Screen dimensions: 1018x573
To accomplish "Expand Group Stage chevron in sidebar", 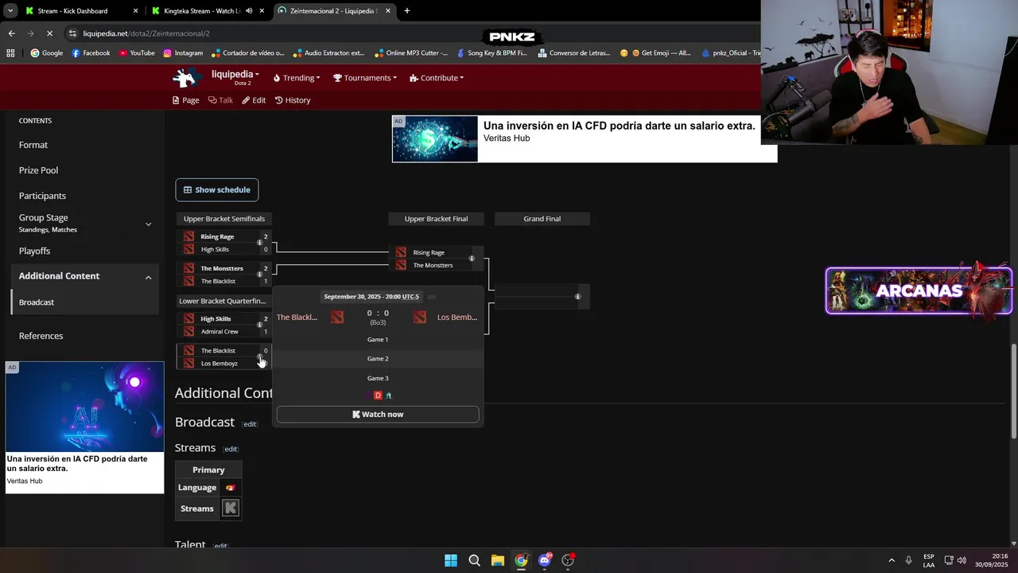I will 148,224.
